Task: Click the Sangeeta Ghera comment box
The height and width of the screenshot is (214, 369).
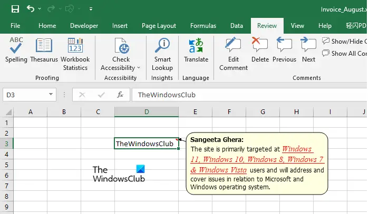Action: [x=257, y=164]
